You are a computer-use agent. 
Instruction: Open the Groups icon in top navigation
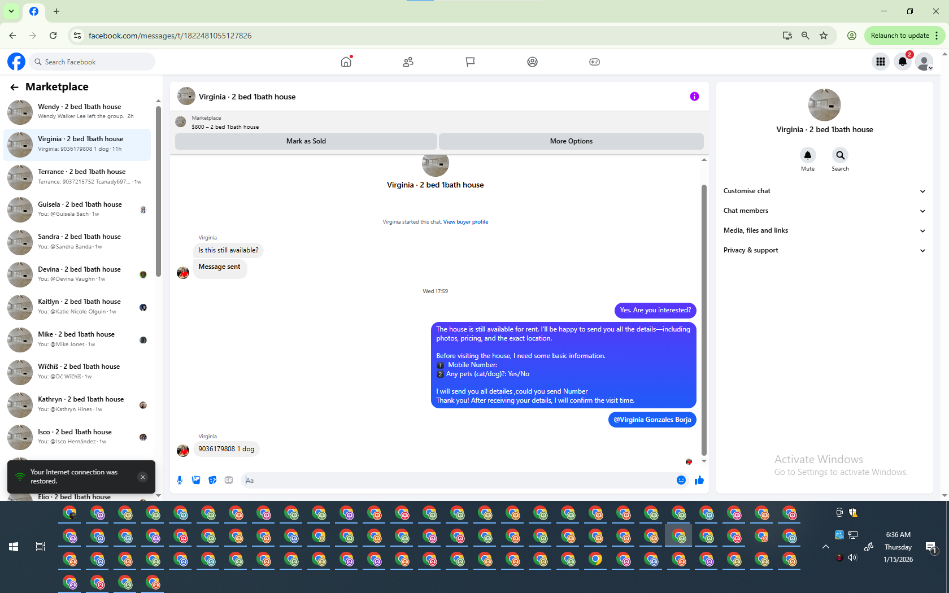(532, 62)
